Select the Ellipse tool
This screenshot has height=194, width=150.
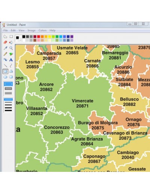coord(5,77)
